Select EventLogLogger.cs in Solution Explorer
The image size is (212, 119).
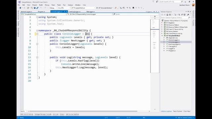175,44
